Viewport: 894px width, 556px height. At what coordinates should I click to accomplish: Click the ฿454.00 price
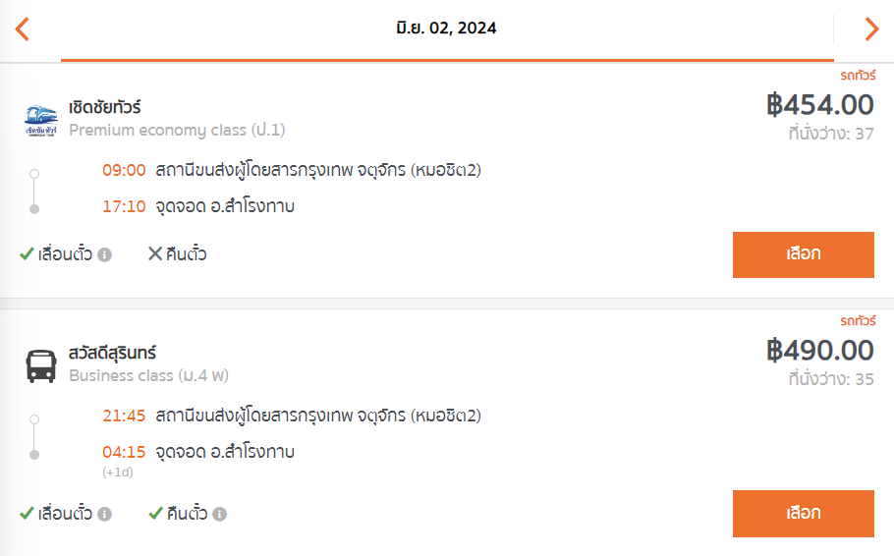tap(819, 105)
